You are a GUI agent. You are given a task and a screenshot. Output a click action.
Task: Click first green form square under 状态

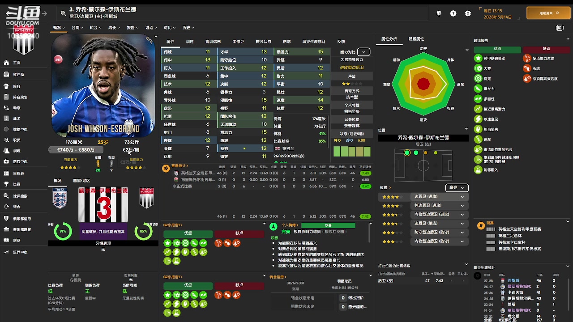(337, 152)
